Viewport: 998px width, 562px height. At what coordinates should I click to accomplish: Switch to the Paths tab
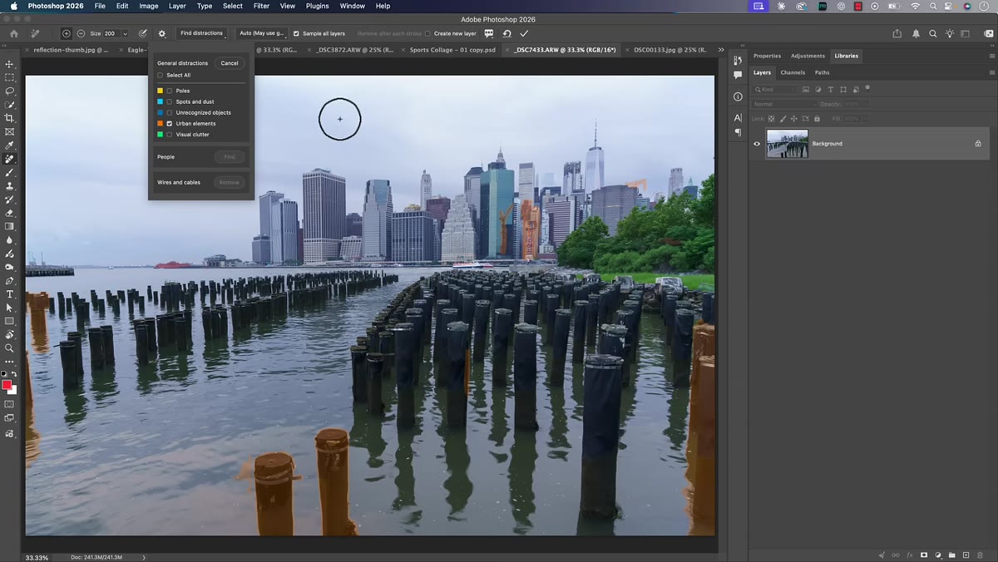click(x=822, y=72)
